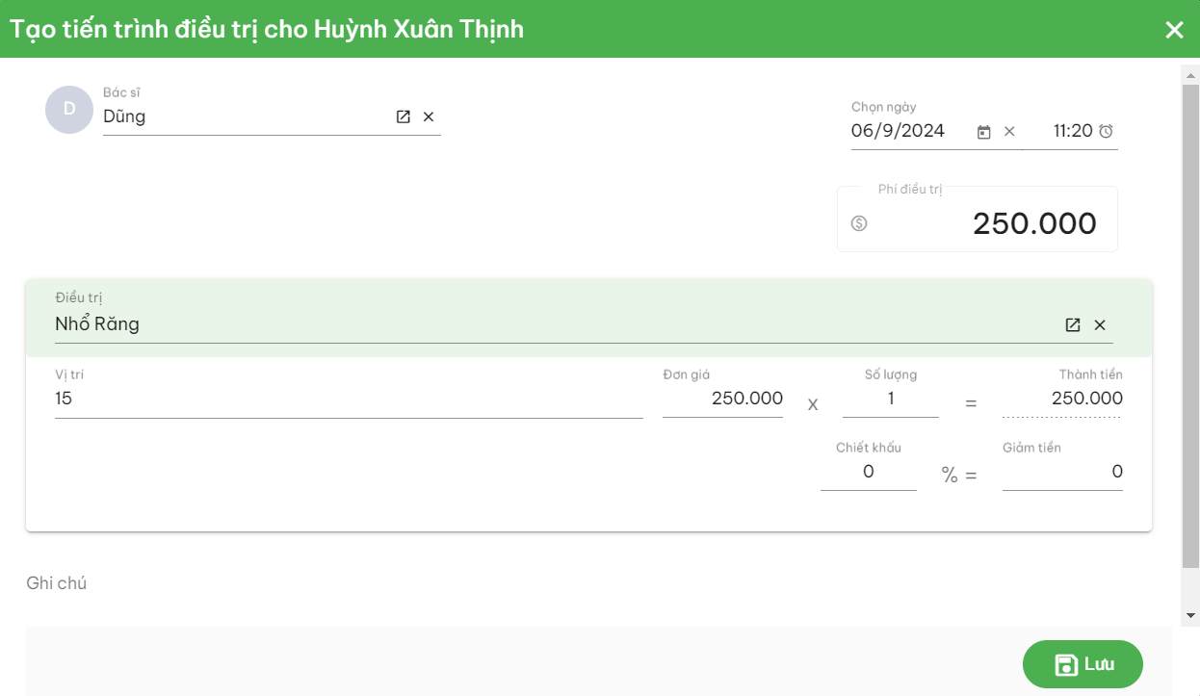Click the dollar icon beside treatment fee
Image resolution: width=1200 pixels, height=696 pixels.
tap(859, 223)
